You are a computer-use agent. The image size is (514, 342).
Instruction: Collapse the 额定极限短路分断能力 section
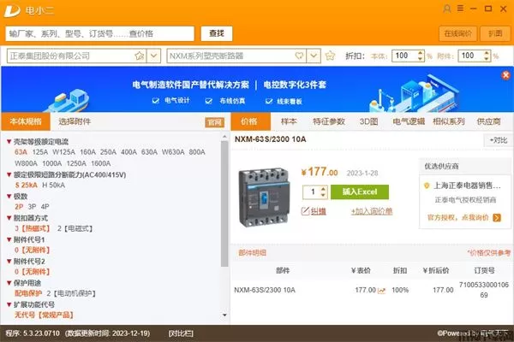pyautogui.click(x=9, y=175)
